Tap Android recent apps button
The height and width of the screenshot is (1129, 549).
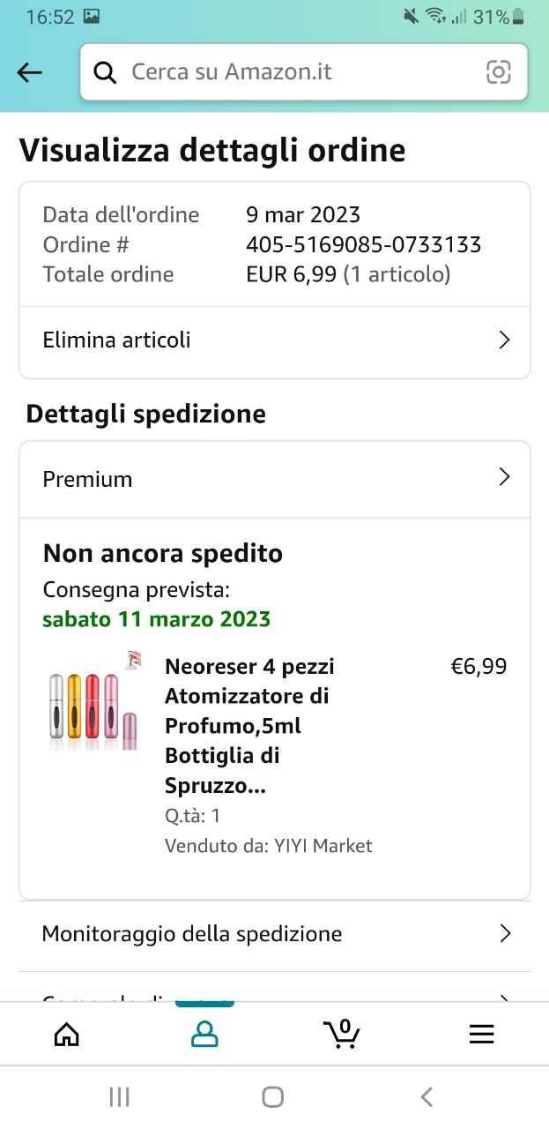(x=119, y=1096)
